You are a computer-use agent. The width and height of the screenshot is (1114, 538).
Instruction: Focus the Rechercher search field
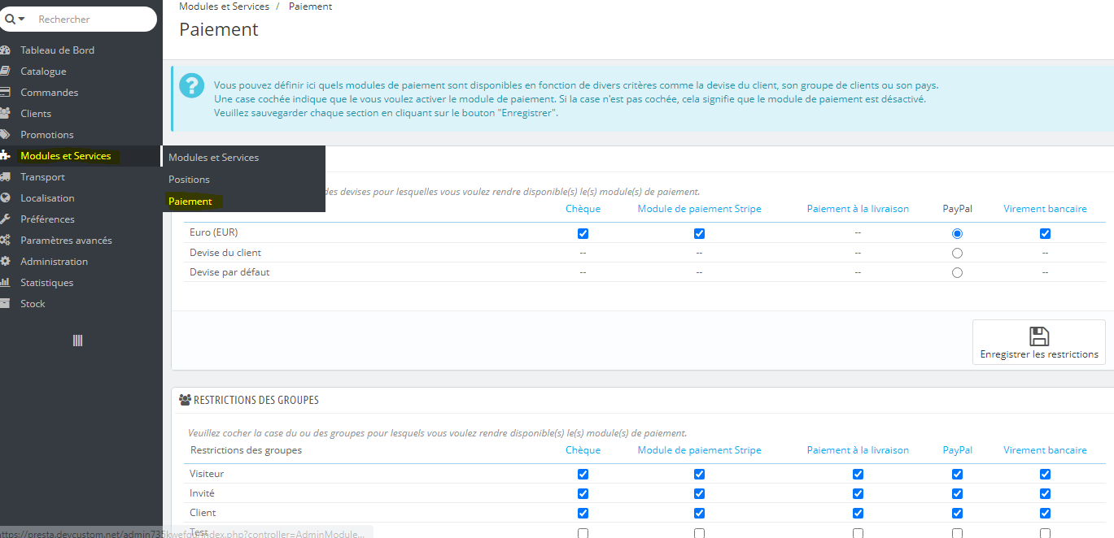tap(94, 19)
